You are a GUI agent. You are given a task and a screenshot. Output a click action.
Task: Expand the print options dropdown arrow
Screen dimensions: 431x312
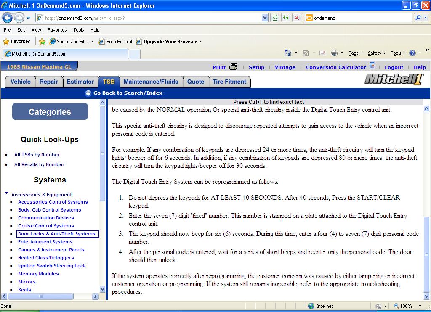click(342, 53)
